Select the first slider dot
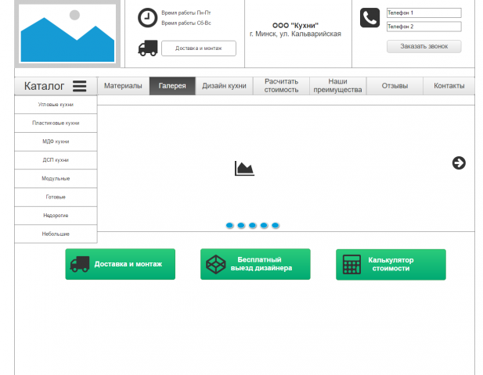The height and width of the screenshot is (375, 483). coord(230,225)
